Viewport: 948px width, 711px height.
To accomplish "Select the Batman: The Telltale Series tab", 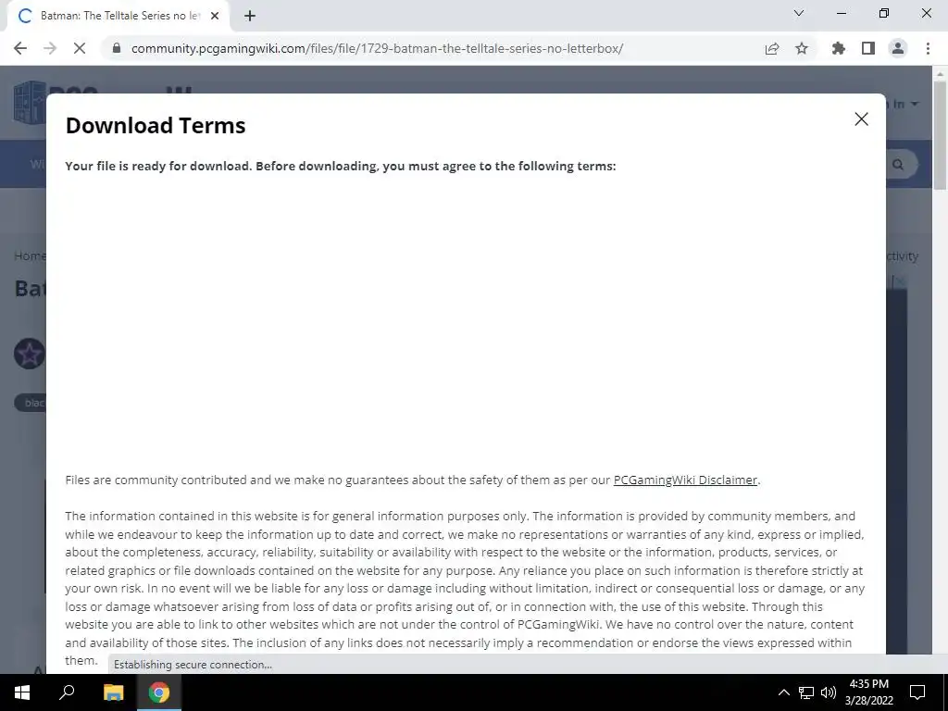I will (119, 16).
